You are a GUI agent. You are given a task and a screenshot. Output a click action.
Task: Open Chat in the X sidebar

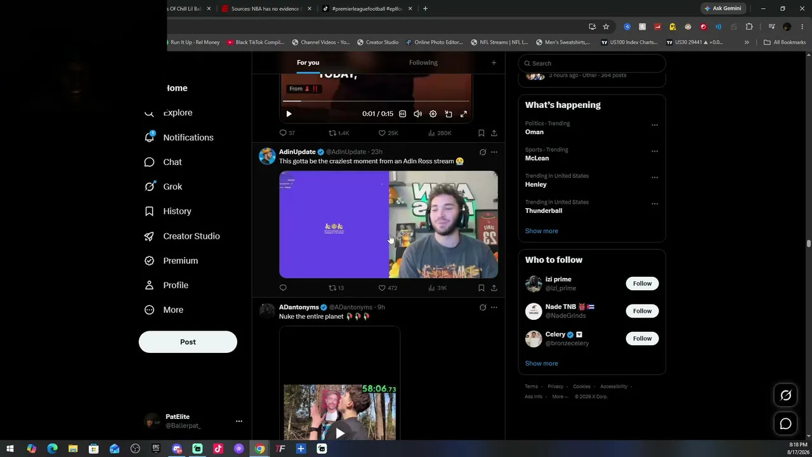163,162
